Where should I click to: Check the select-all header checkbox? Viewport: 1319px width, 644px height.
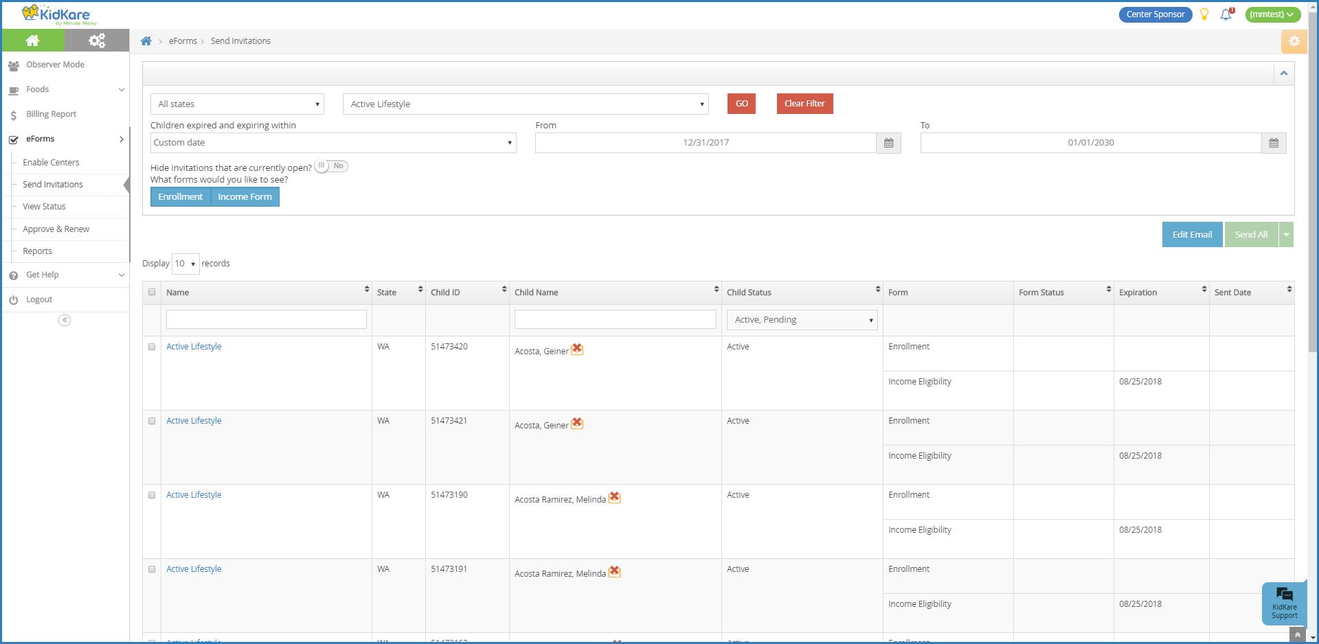tap(152, 292)
